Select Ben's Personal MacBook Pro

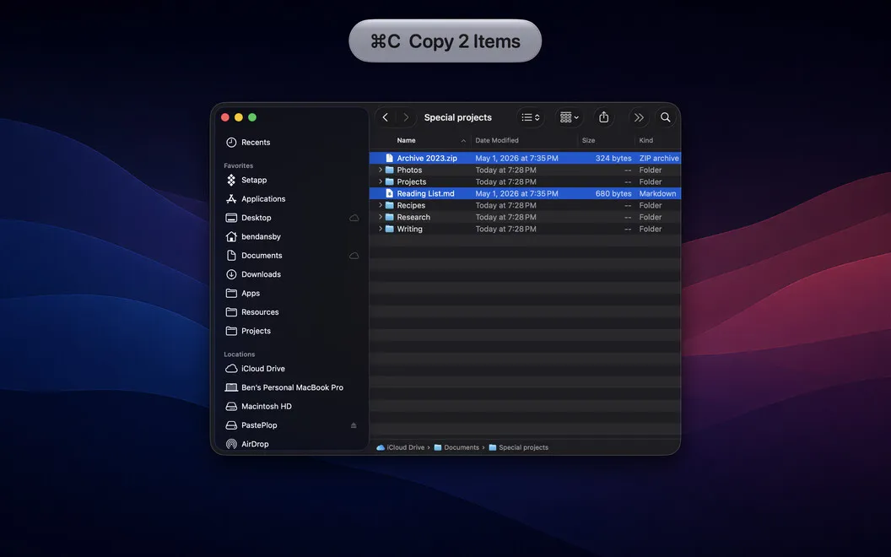(291, 387)
